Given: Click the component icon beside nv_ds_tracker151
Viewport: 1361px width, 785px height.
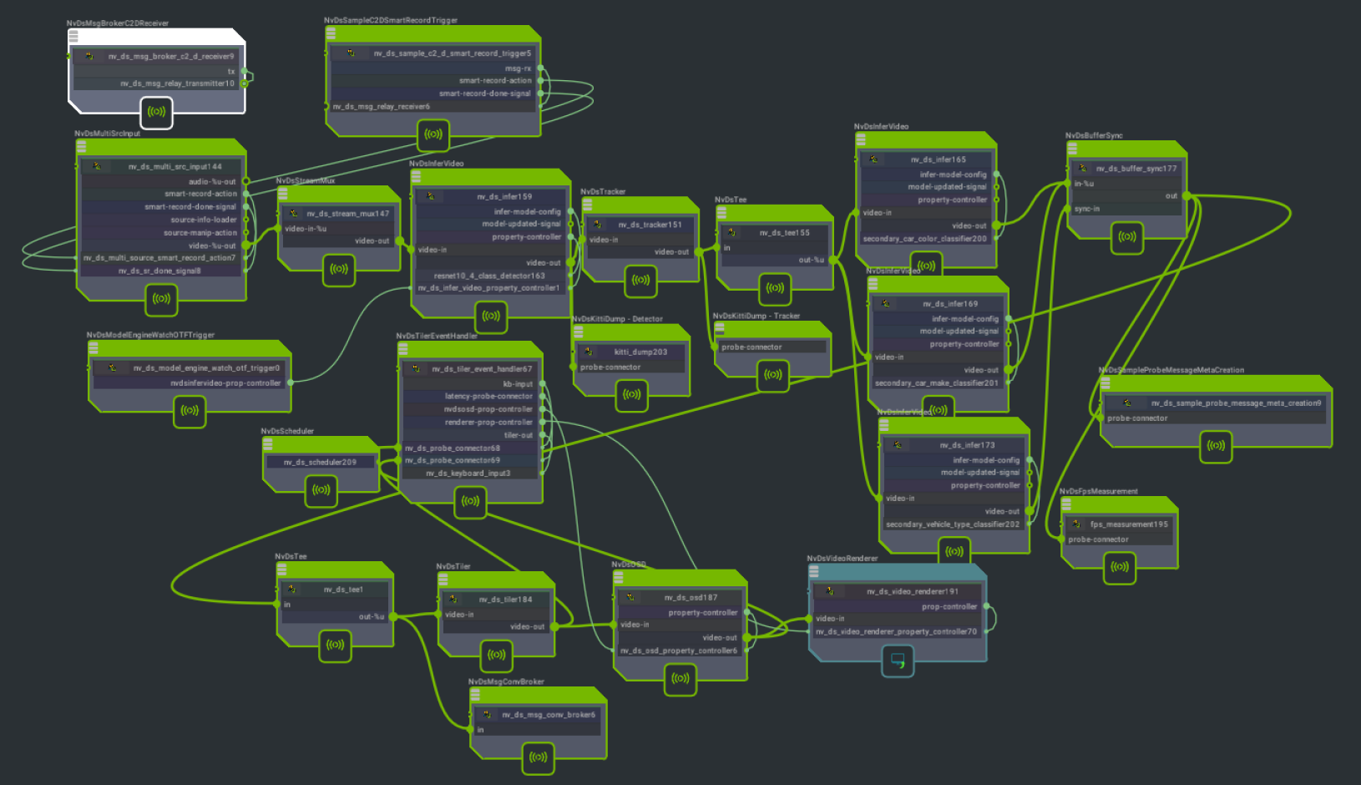Looking at the screenshot, I should pyautogui.click(x=598, y=225).
